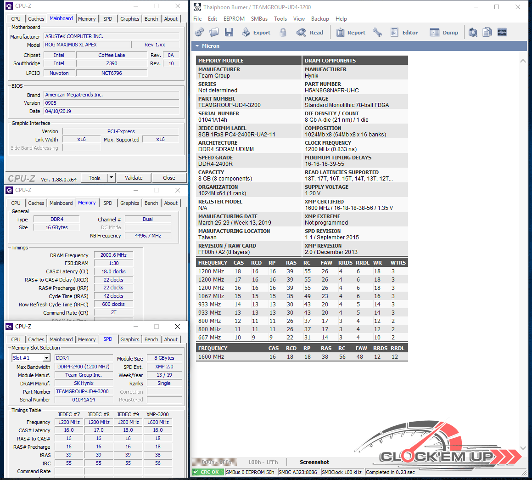The width and height of the screenshot is (532, 480).
Task: Click the copy documents icon
Action: 487,32
